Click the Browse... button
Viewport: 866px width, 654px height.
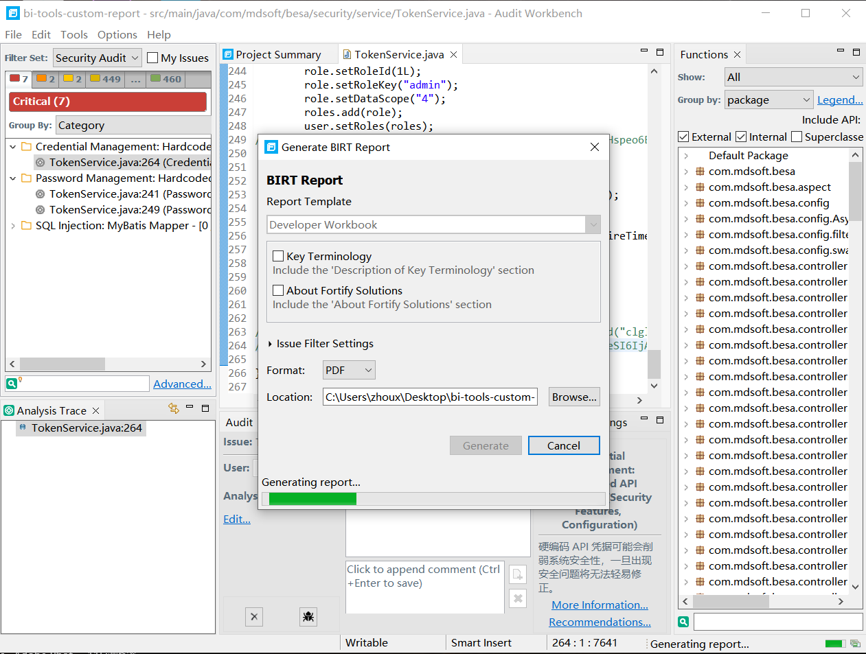click(x=574, y=397)
